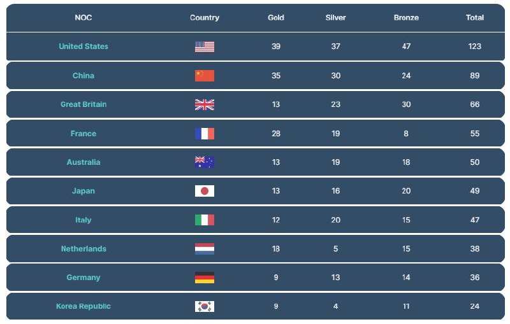Open the United States NOC link
This screenshot has width=510, height=324.
point(84,46)
